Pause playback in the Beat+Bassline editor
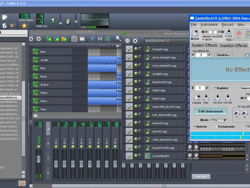Screen dimensions: 250x188 (127, 41)
